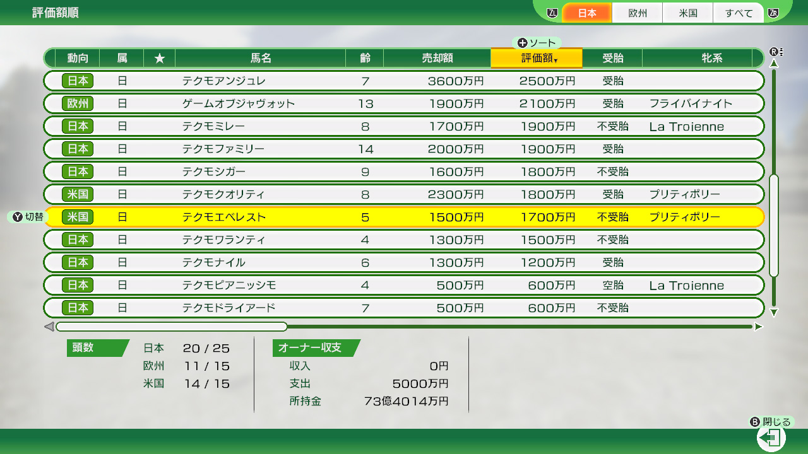Viewport: 808px width, 454px height.
Task: Select the テクモナイル row
Action: pos(404,262)
